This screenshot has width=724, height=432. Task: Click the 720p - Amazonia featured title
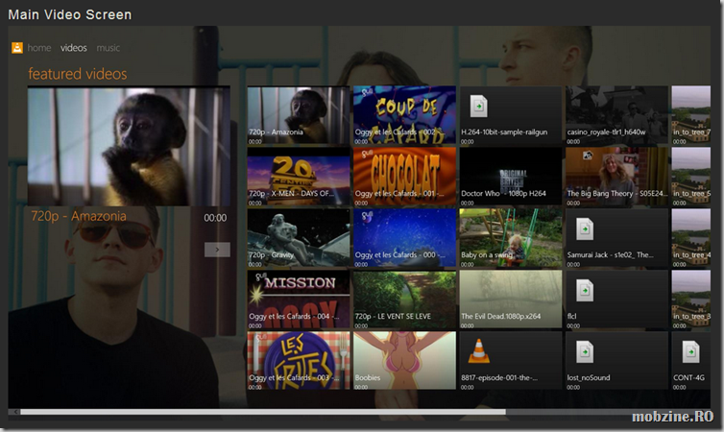click(79, 217)
